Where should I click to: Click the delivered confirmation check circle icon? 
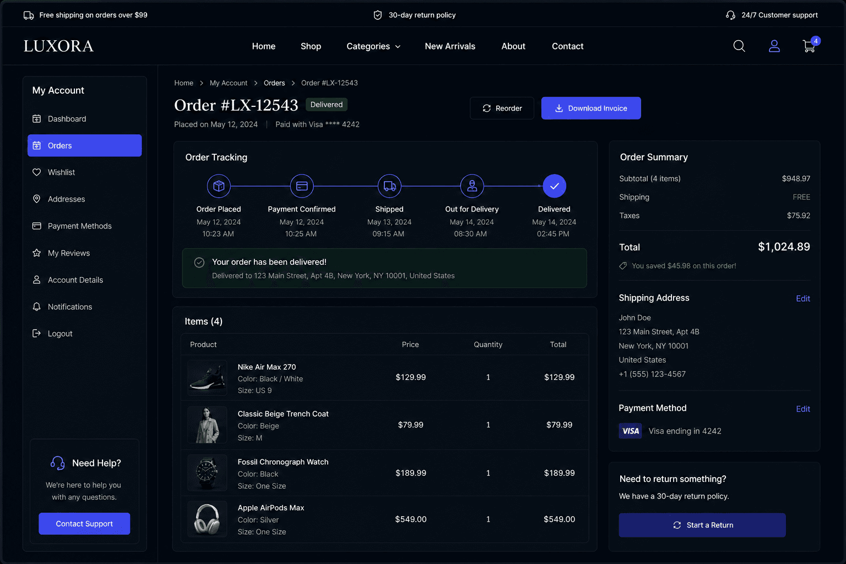pos(199,263)
